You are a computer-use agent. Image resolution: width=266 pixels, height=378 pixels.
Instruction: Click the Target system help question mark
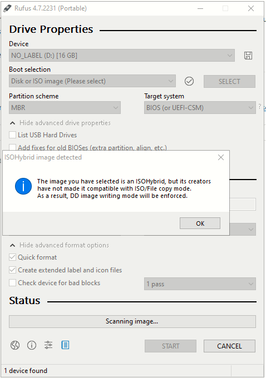pos(260,106)
